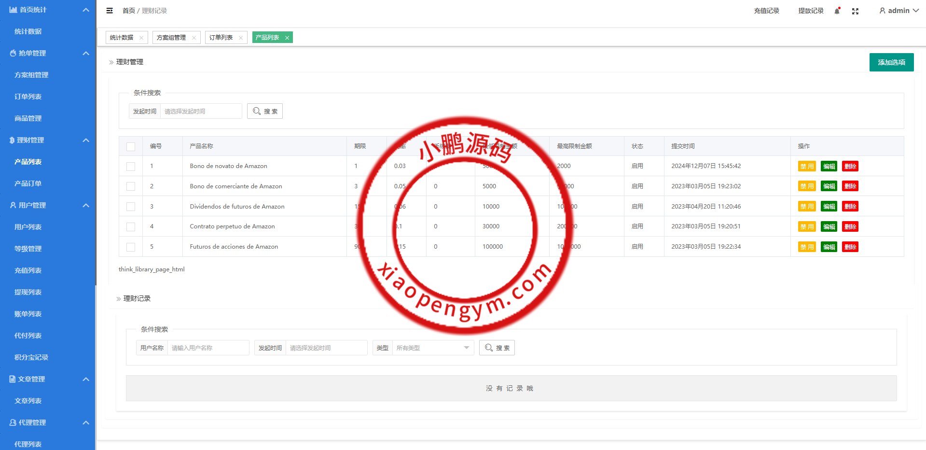Click the orange 禁用 button for row 1
Screen dimensions: 926x450
(x=806, y=166)
